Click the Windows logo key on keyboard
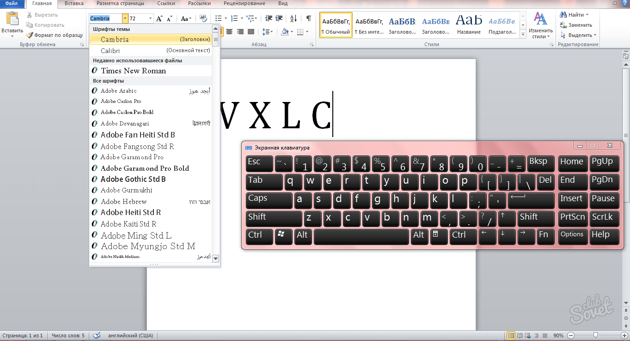 [284, 236]
